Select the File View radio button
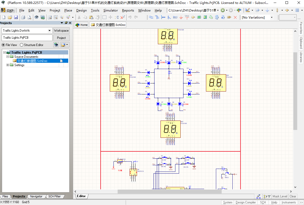This screenshot has width=304, height=205. pyautogui.click(x=3, y=45)
